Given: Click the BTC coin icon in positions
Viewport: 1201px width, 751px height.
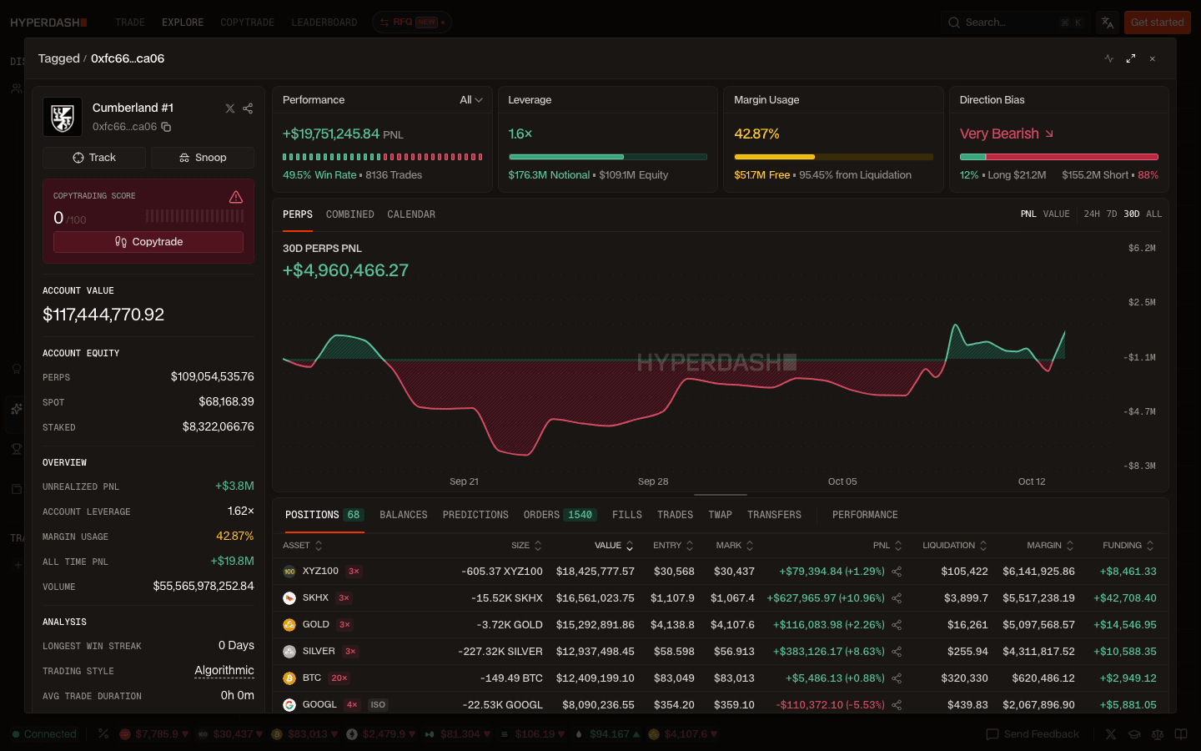Looking at the screenshot, I should (x=289, y=678).
